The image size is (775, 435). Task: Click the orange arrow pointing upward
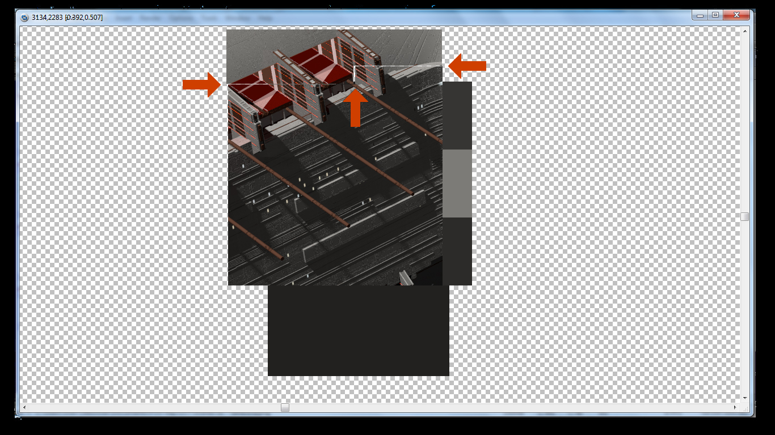pyautogui.click(x=355, y=108)
